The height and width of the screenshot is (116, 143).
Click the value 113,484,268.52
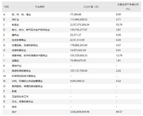coord(79,20)
